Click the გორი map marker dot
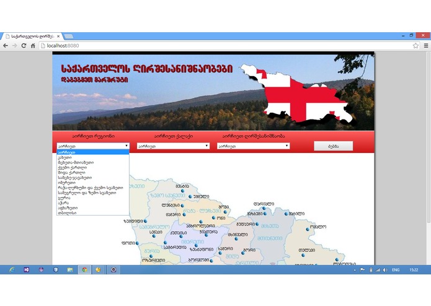Screen dimensions: 431x306 coord(243,253)
